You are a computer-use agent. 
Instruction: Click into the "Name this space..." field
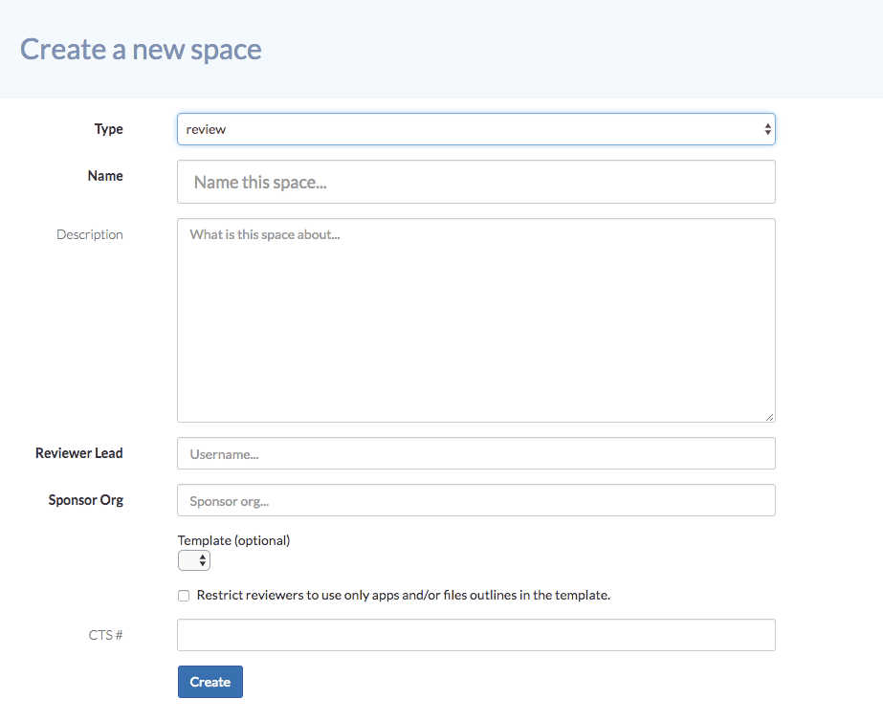click(475, 181)
